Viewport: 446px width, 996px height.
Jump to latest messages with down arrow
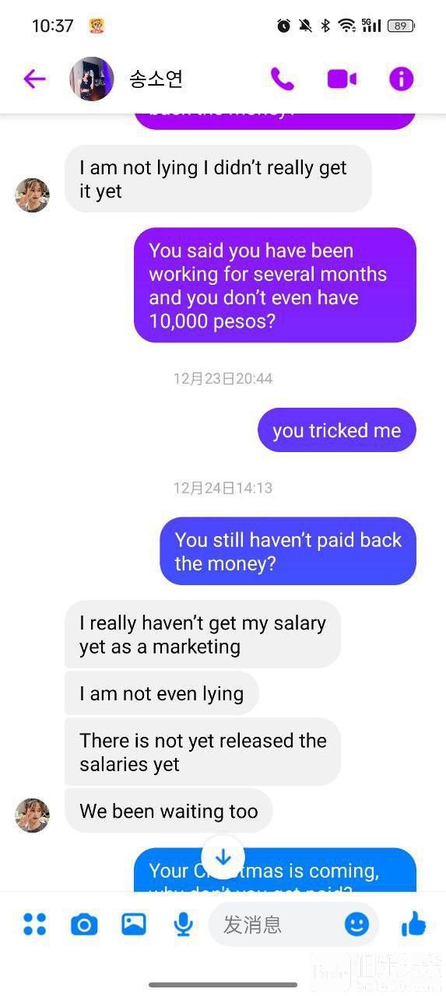223,857
